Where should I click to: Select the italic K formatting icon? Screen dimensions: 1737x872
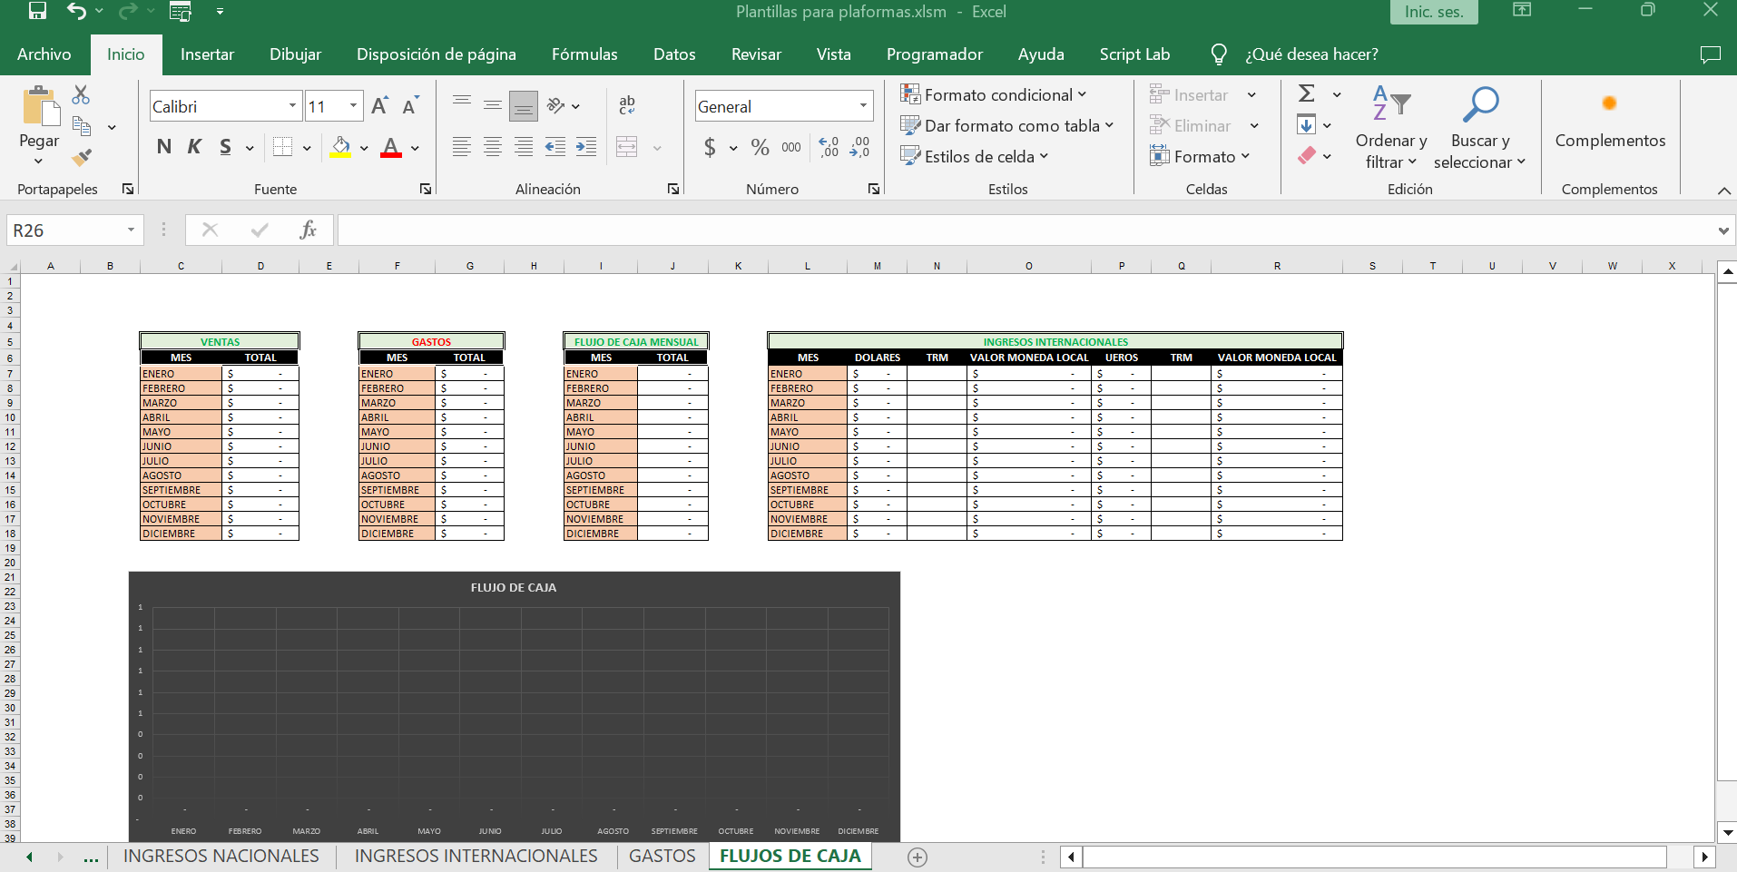point(193,146)
